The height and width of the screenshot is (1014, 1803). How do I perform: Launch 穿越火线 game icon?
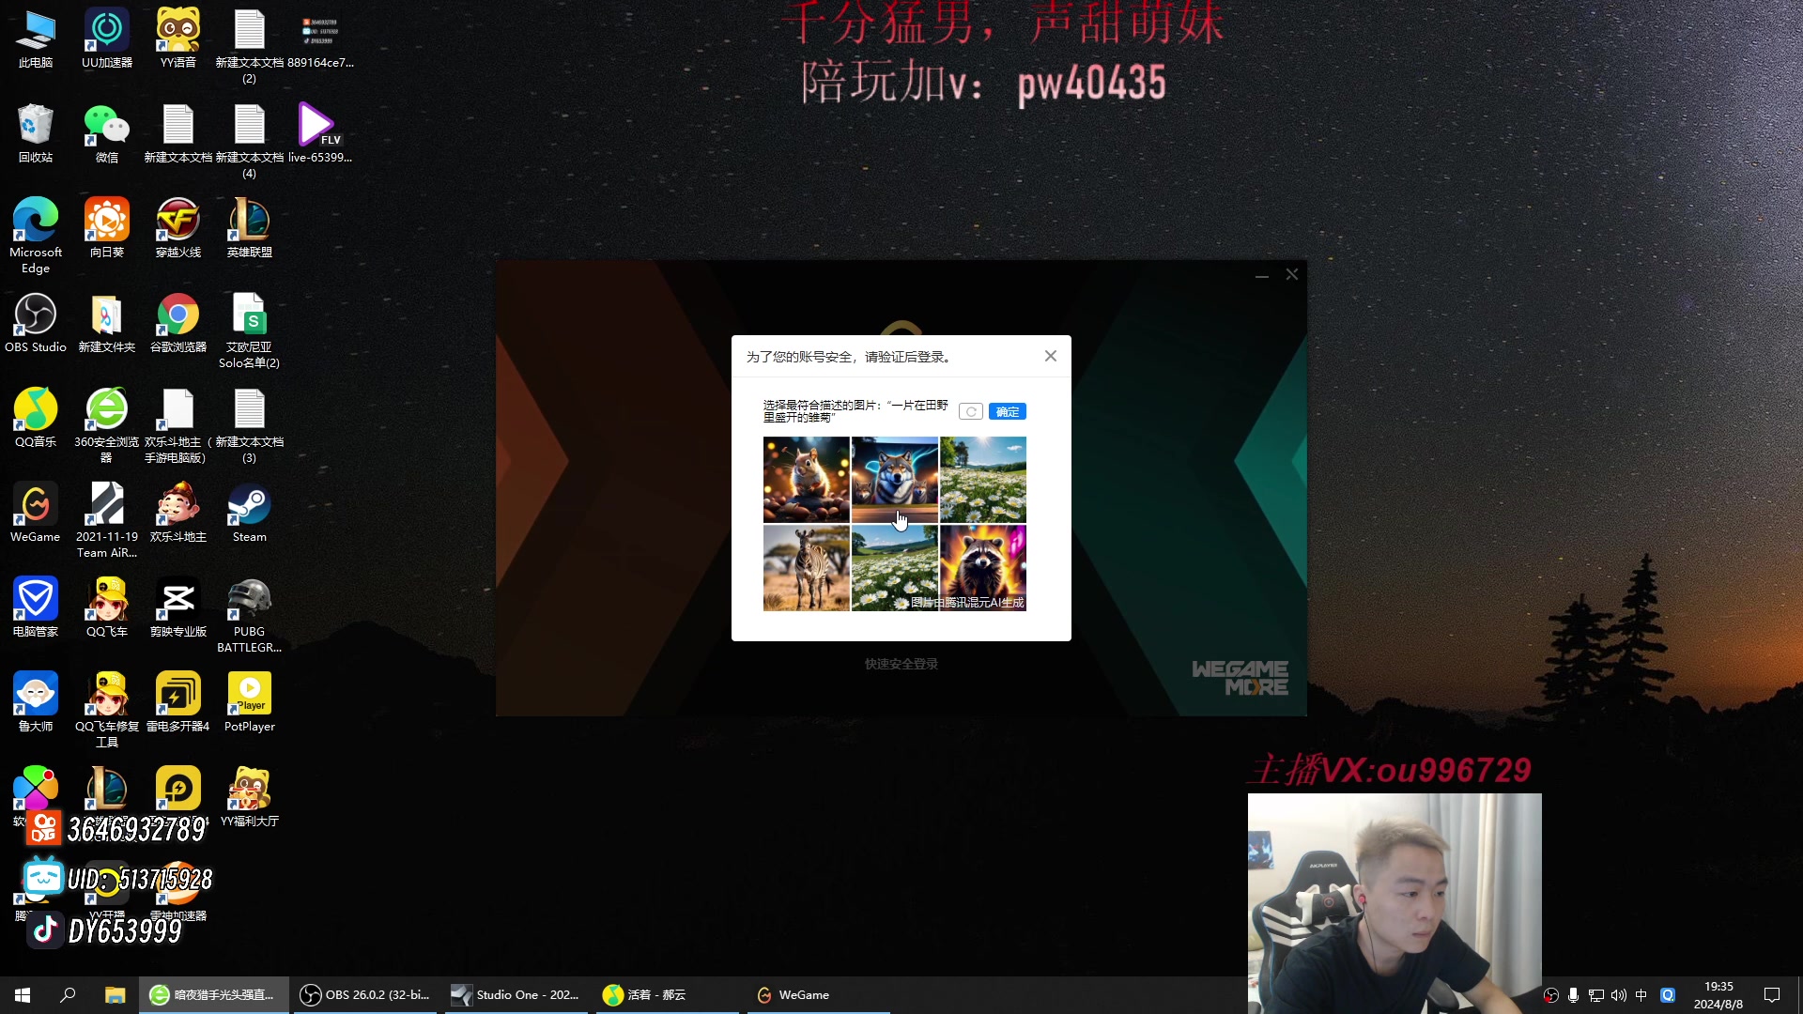[x=178, y=229]
